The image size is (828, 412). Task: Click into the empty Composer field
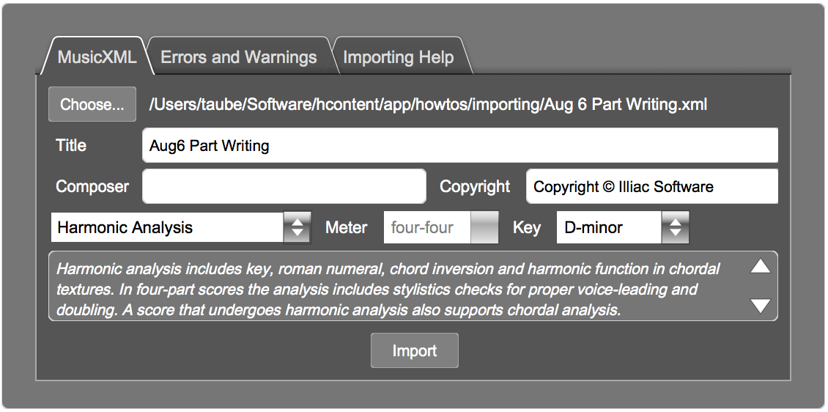coord(284,186)
